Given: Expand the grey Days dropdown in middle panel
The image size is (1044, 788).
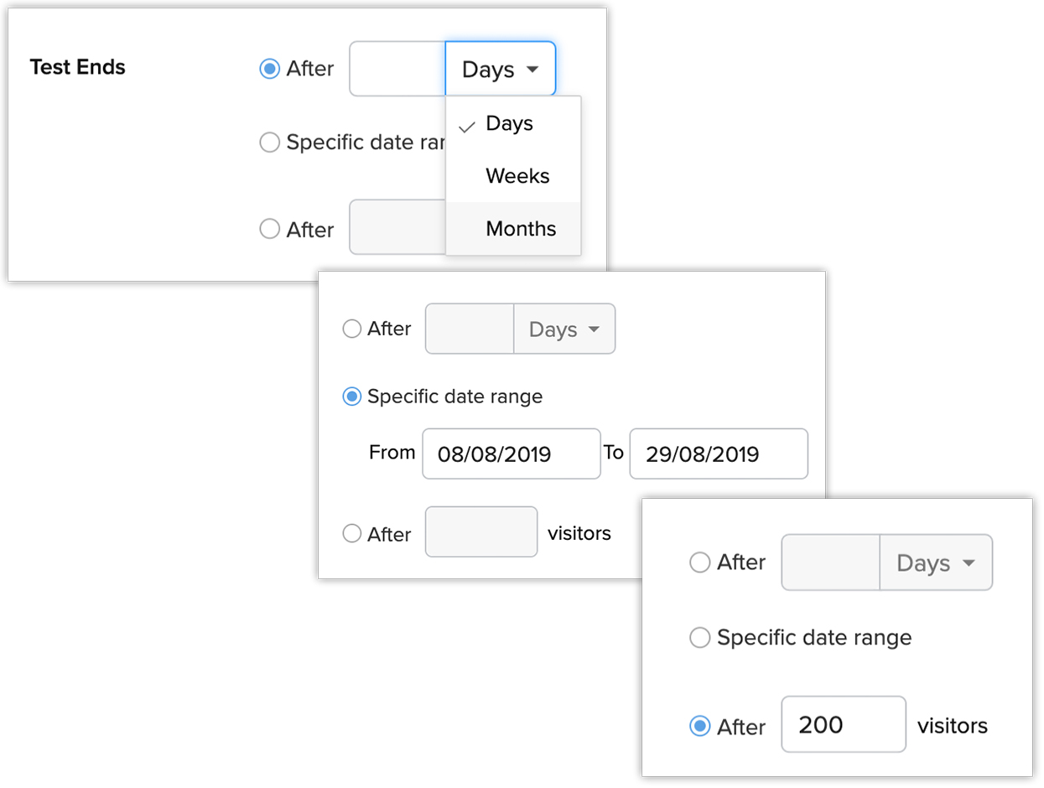Looking at the screenshot, I should 564,329.
